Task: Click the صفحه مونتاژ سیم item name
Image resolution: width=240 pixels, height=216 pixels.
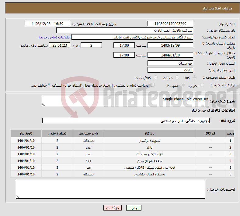Action: pyautogui.click(x=149, y=161)
